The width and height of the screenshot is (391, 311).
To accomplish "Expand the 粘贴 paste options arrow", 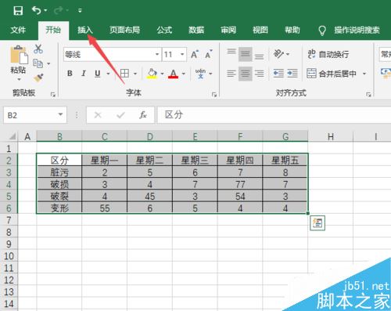I will click(x=19, y=79).
